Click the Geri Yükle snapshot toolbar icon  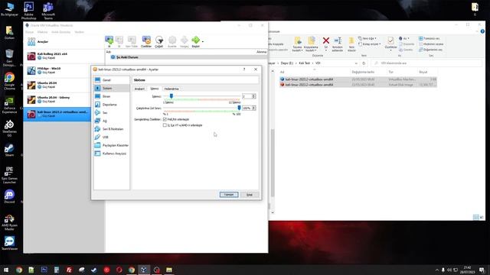click(x=132, y=41)
